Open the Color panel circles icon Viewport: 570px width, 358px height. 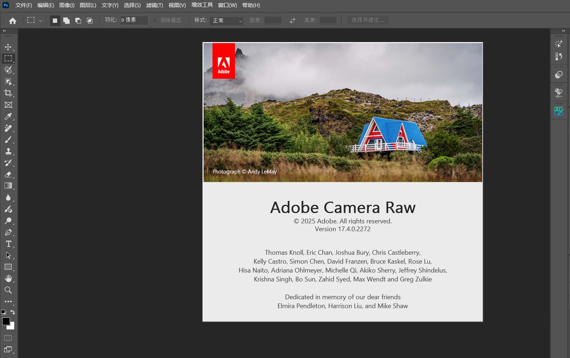coord(559,74)
